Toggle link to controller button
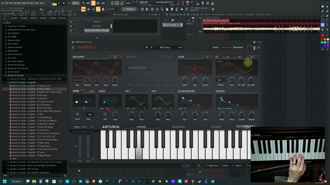Screen dimensions: 330x185 pyautogui.click(x=98, y=9)
